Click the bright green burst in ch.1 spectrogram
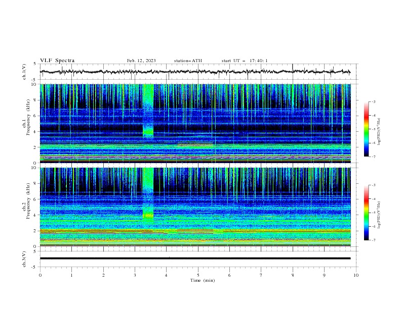401x309 pixels. [x=148, y=112]
